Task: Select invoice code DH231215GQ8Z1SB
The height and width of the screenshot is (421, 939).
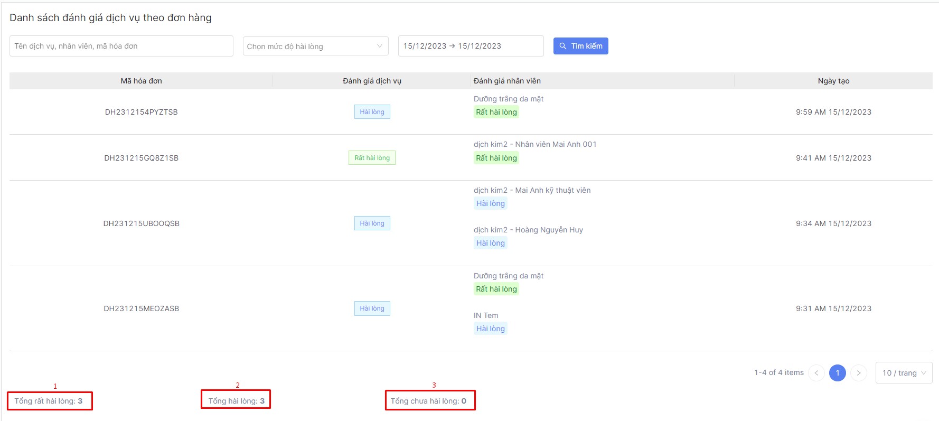Action: click(141, 158)
